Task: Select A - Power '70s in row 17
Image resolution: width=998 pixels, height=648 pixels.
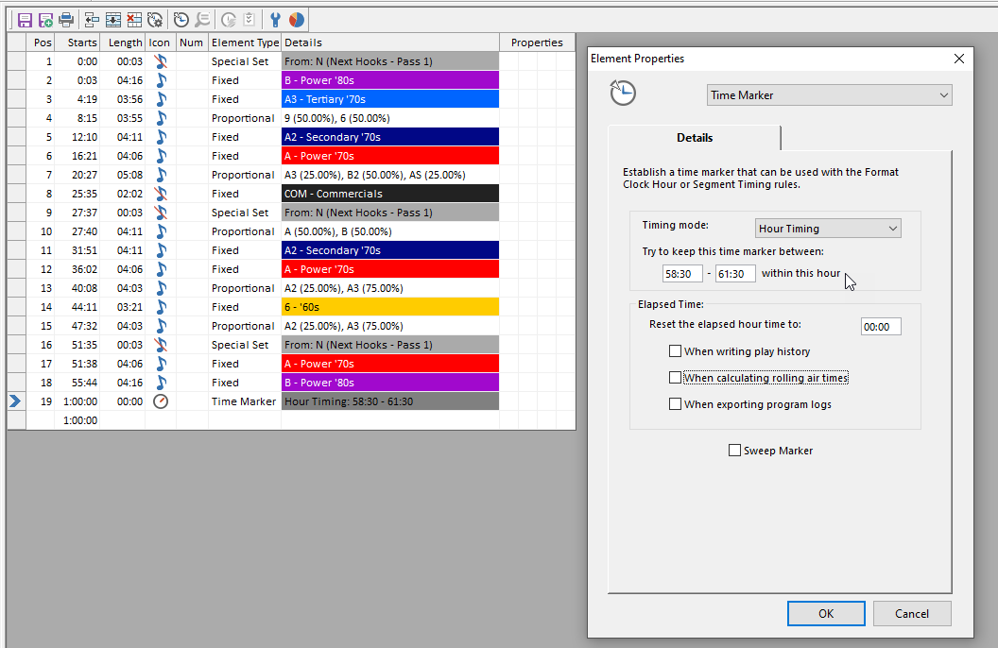Action: 390,364
